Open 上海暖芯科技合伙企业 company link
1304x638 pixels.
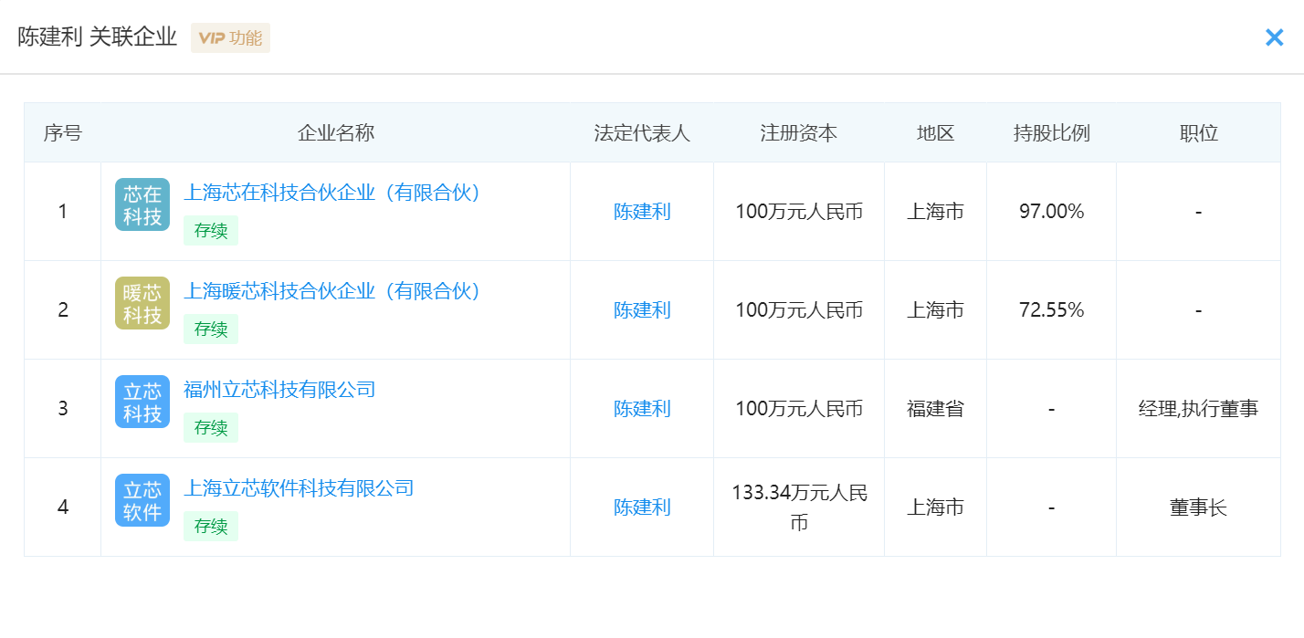tap(332, 291)
